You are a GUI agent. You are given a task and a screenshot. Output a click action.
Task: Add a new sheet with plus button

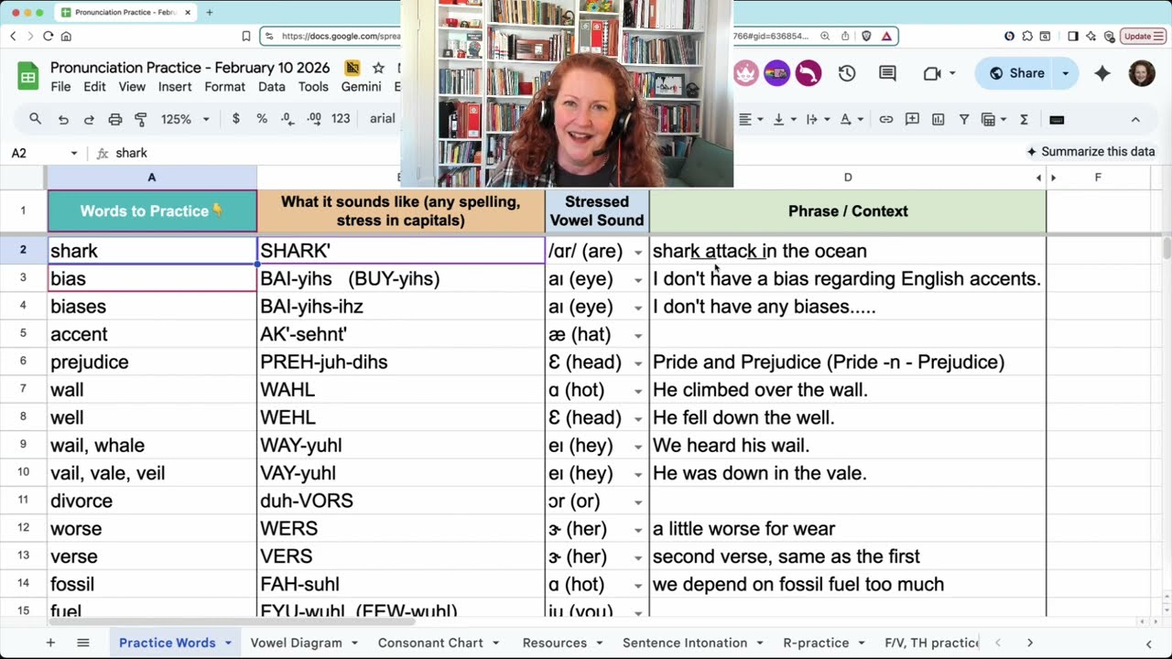pyautogui.click(x=50, y=643)
